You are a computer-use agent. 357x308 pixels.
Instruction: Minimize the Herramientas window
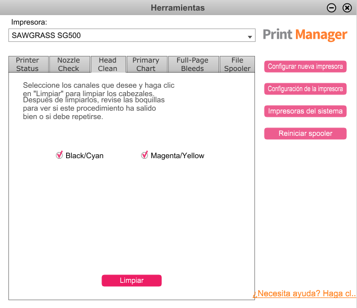331,8
